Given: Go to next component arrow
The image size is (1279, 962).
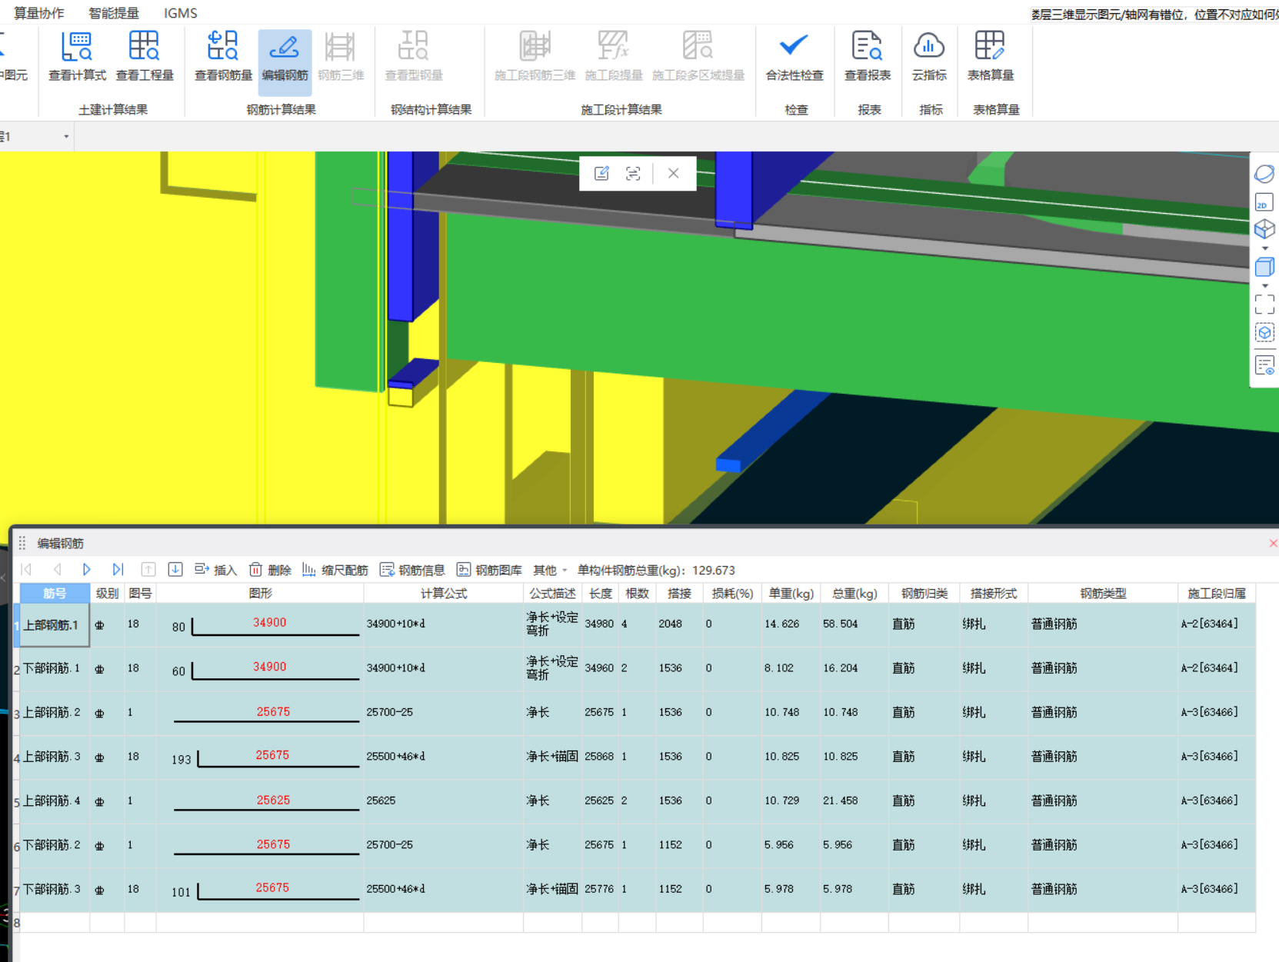Looking at the screenshot, I should click(x=86, y=570).
